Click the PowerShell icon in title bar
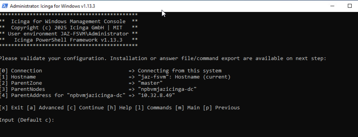 pos(5,6)
